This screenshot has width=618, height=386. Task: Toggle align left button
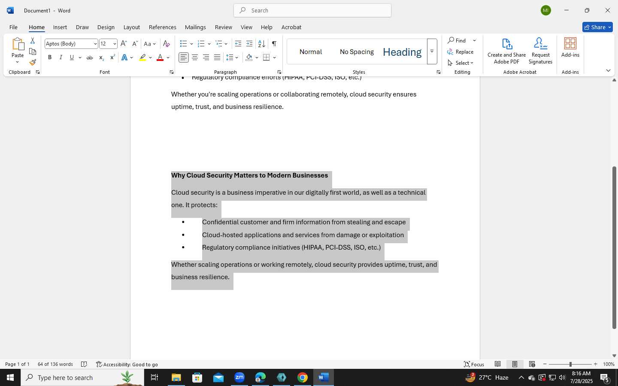point(184,57)
